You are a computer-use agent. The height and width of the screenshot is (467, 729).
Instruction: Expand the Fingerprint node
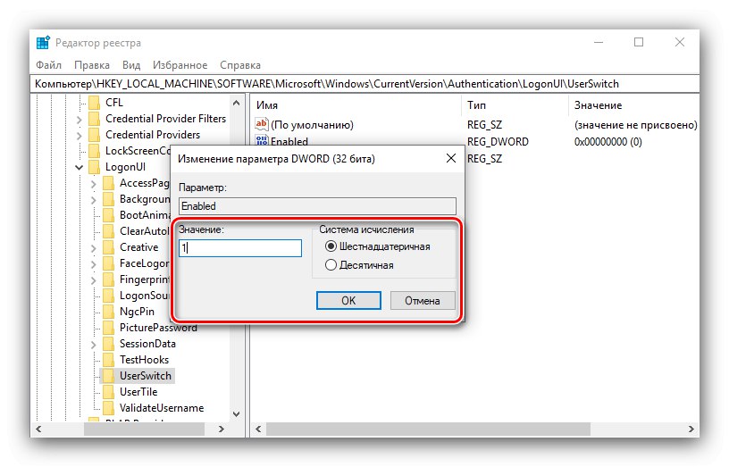coord(94,280)
